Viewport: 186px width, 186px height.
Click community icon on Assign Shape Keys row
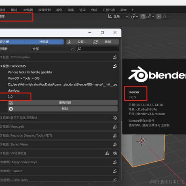click(115, 162)
